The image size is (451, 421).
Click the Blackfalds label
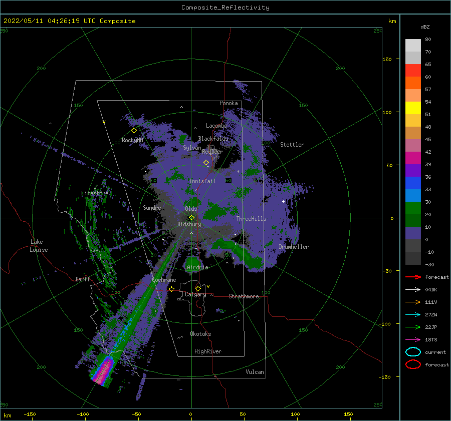[213, 139]
